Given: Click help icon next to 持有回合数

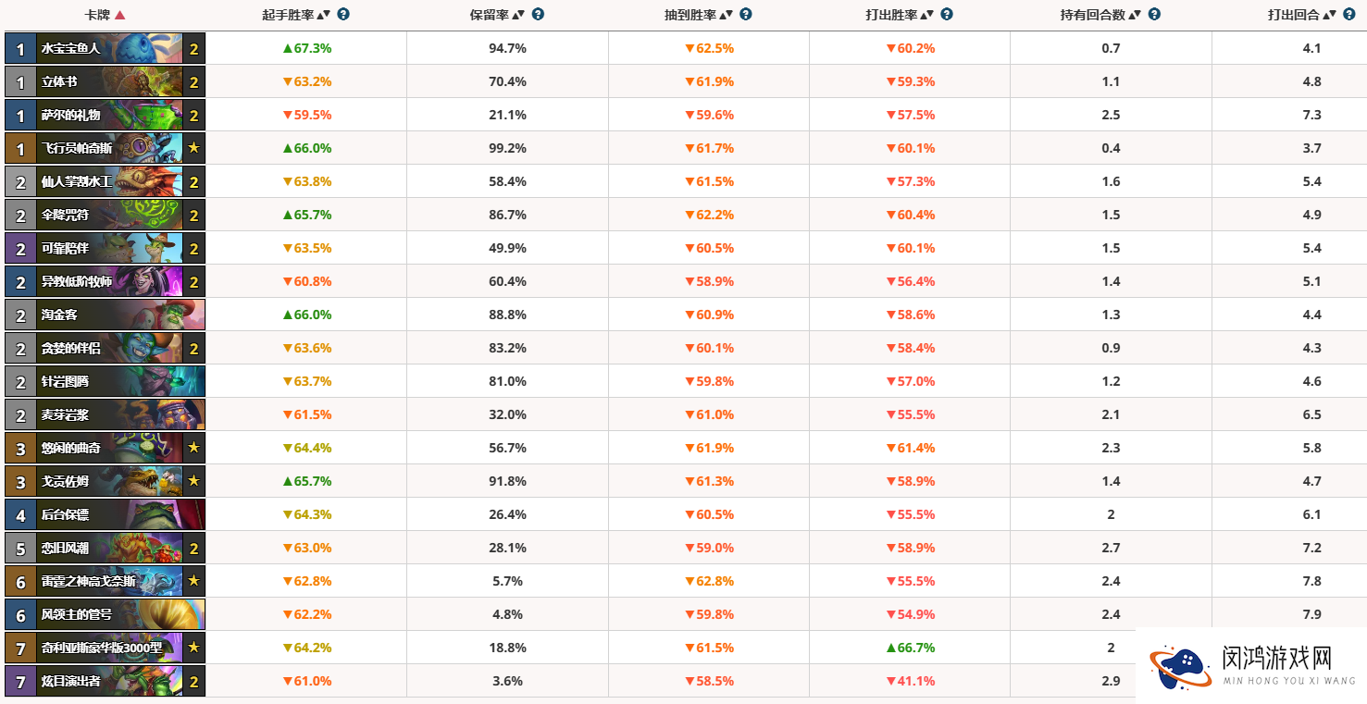Looking at the screenshot, I should [x=1154, y=14].
